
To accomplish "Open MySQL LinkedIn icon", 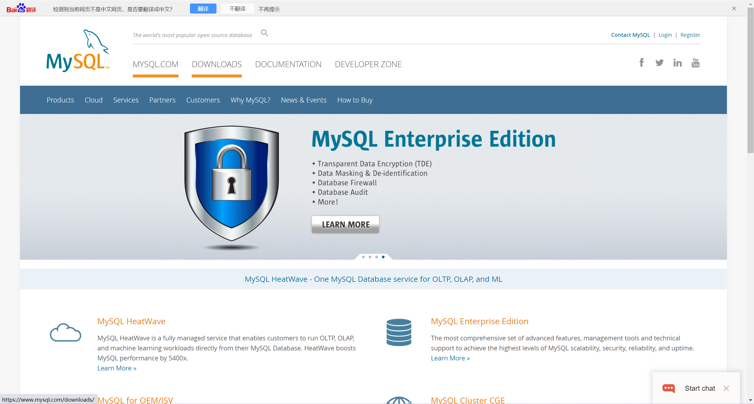I will [677, 63].
